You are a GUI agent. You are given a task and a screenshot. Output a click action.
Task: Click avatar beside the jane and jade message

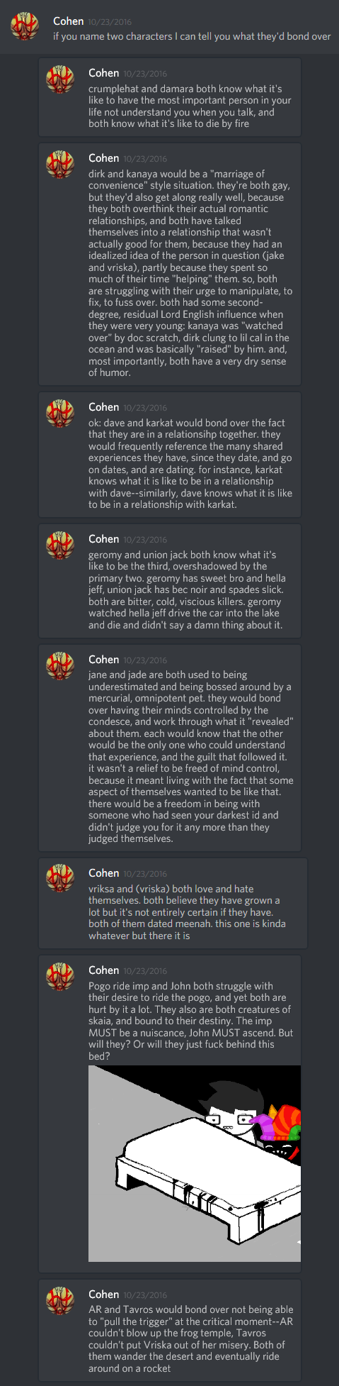60,666
